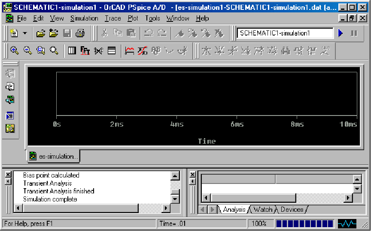Open the File menu
This screenshot has height=231, width=371.
click(x=22, y=18)
